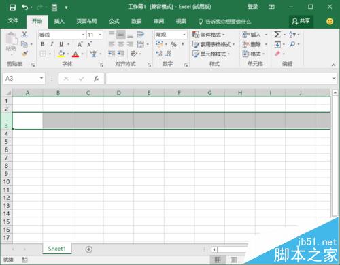This screenshot has width=340, height=265.
Task: Click the 条件格式 conditional formatting button
Action: point(209,35)
